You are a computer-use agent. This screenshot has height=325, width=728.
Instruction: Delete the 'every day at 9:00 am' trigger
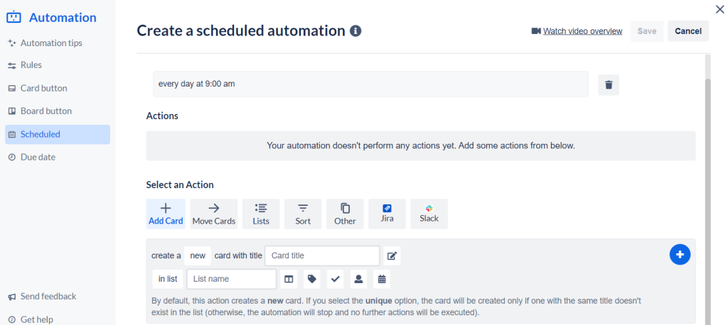click(x=609, y=85)
